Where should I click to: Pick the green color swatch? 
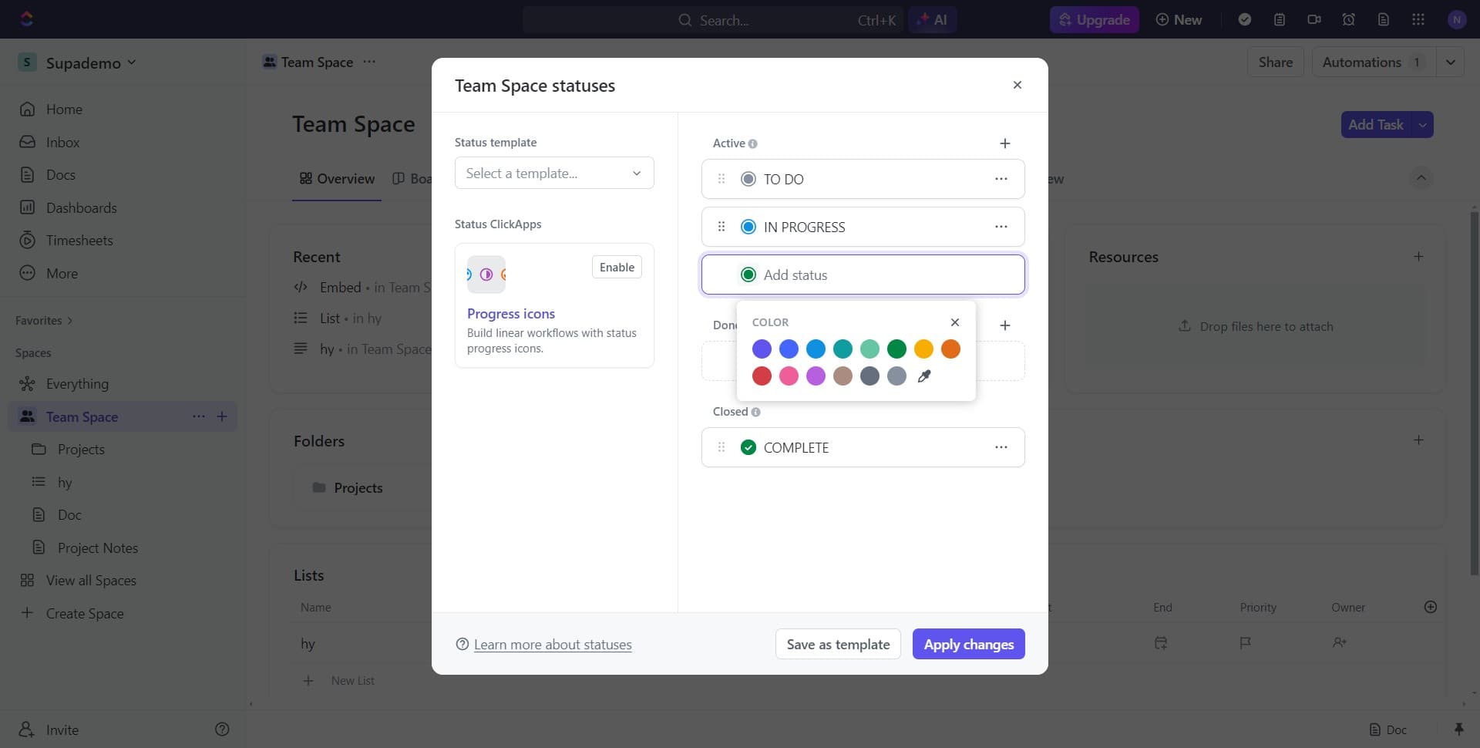[x=896, y=349]
